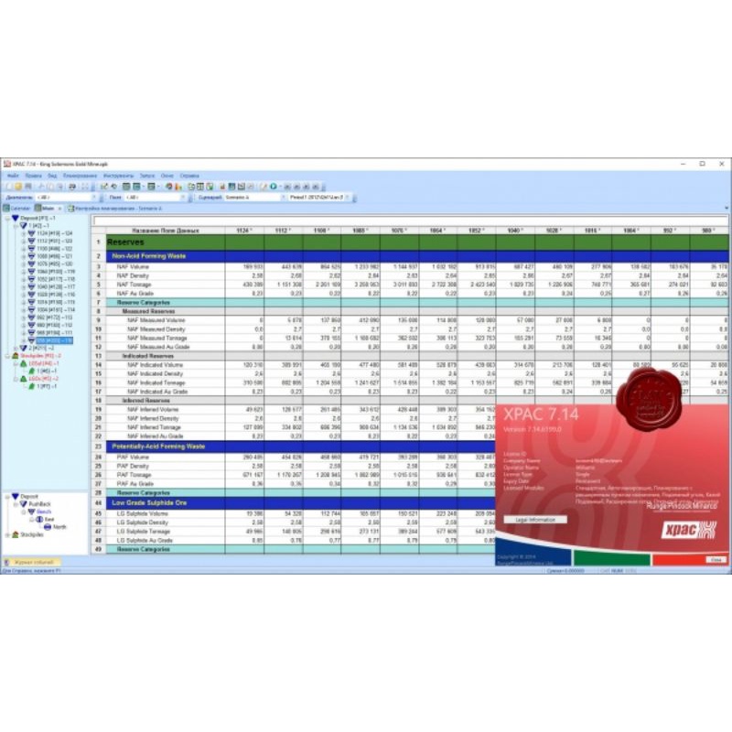Viewport: 732px width, 732px height.
Task: Click the 1124 column header
Action: (x=244, y=231)
